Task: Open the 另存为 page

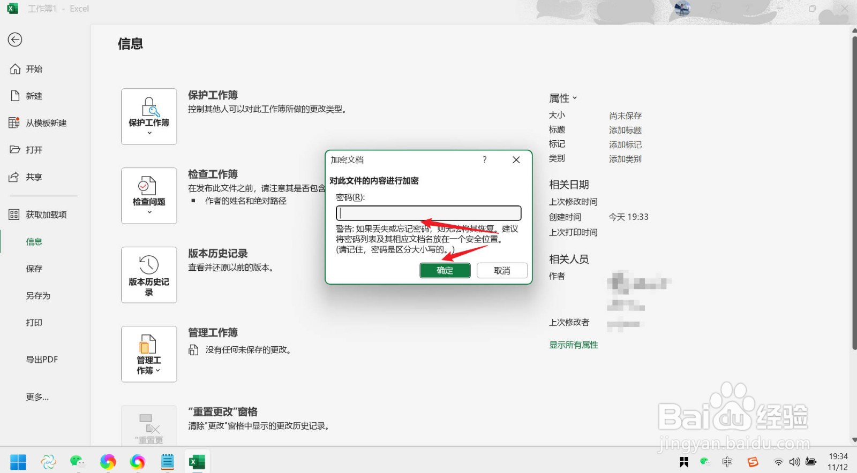Action: tap(38, 296)
